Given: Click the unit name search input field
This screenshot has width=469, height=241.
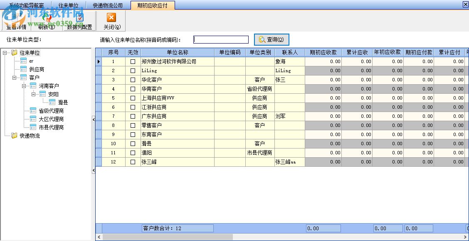Looking at the screenshot, I should pos(220,39).
